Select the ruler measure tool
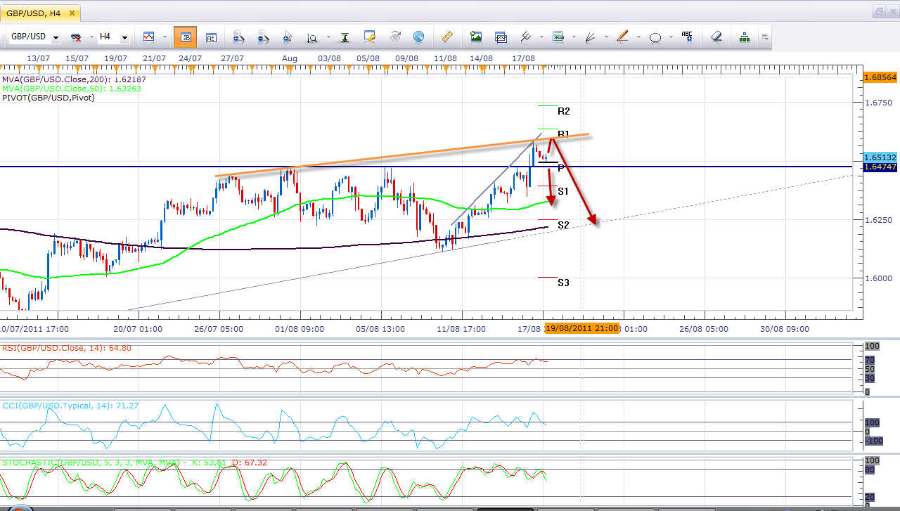 click(x=447, y=37)
